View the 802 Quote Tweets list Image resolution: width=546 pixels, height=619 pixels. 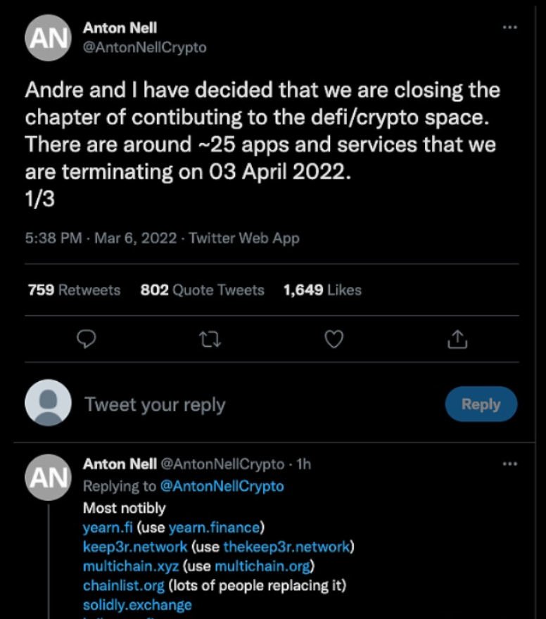[203, 290]
